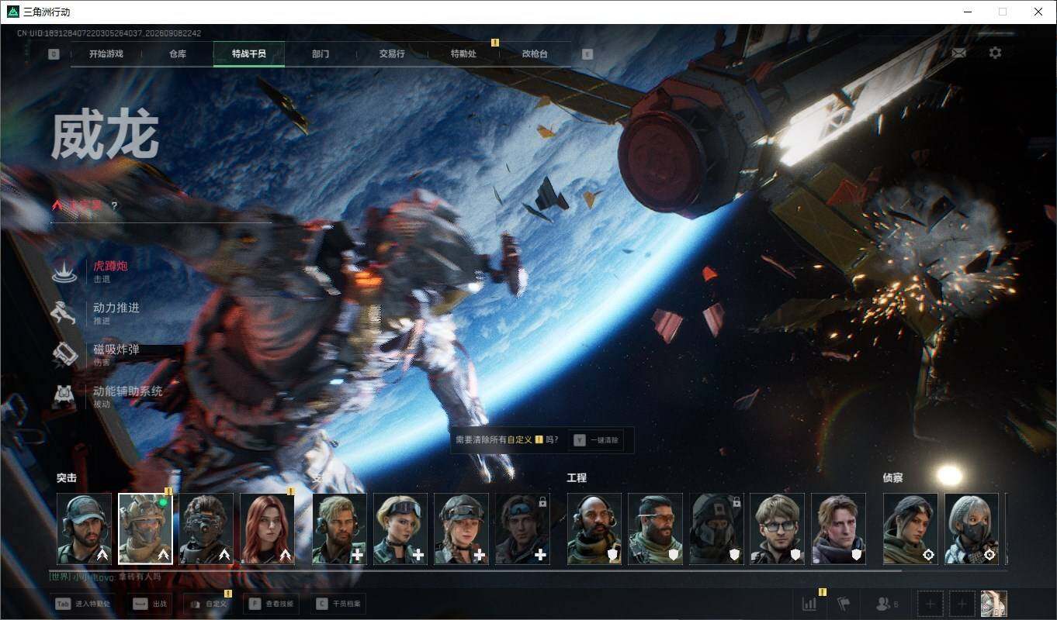Click the flag icon in bottom bar
This screenshot has width=1057, height=620.
click(844, 604)
